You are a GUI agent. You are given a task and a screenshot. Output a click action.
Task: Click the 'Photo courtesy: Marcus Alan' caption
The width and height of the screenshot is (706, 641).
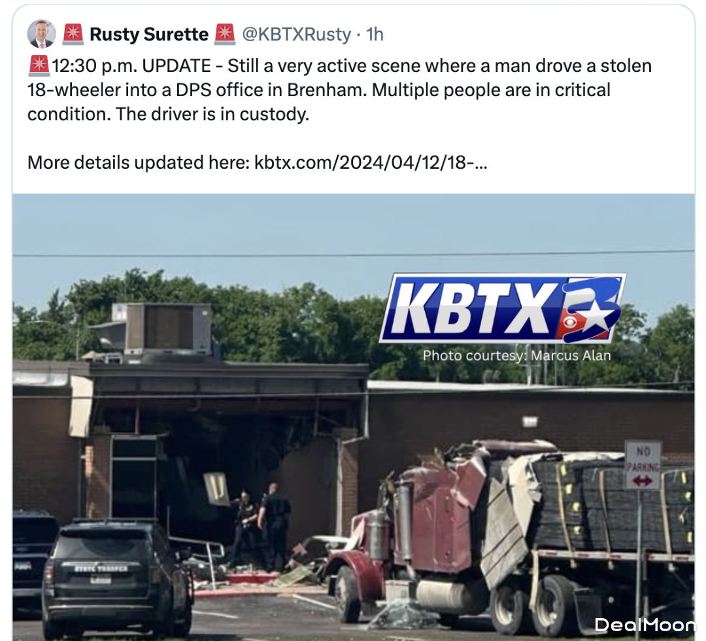[517, 355]
